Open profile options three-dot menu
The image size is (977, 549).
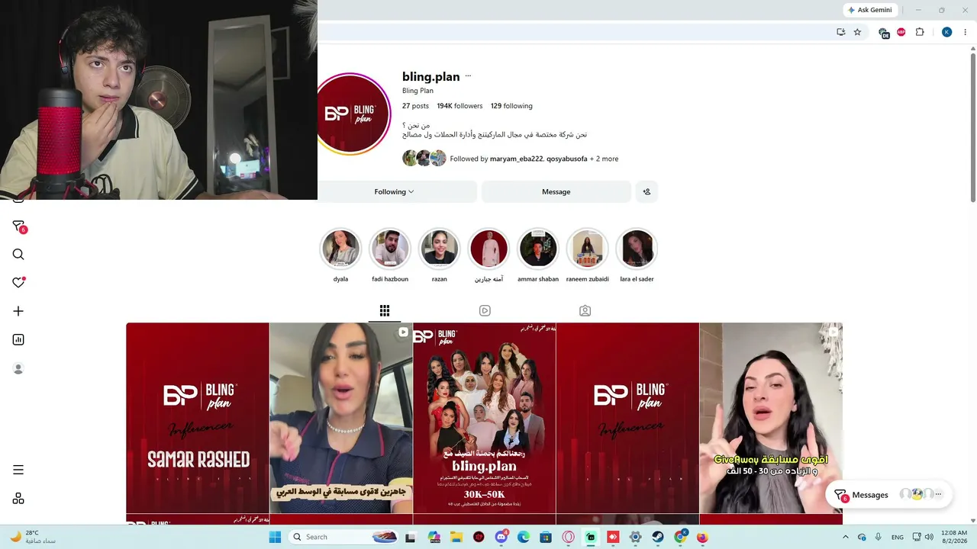(x=468, y=76)
